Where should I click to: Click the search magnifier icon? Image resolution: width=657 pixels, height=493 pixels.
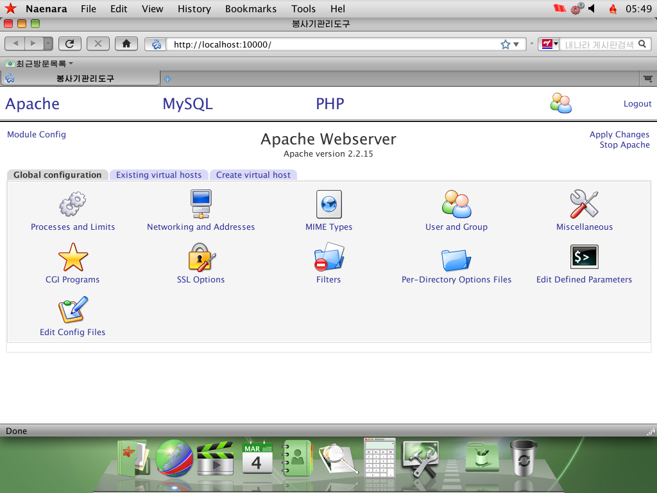(642, 44)
